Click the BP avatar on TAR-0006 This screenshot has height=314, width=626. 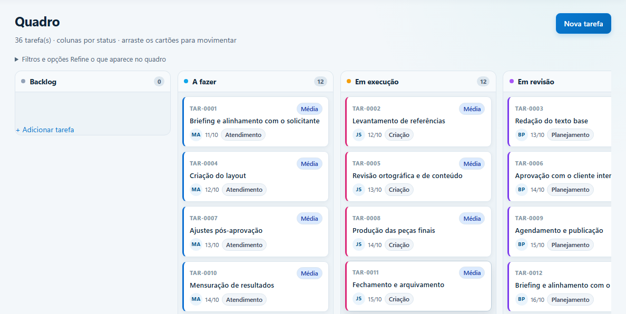pyautogui.click(x=521, y=190)
